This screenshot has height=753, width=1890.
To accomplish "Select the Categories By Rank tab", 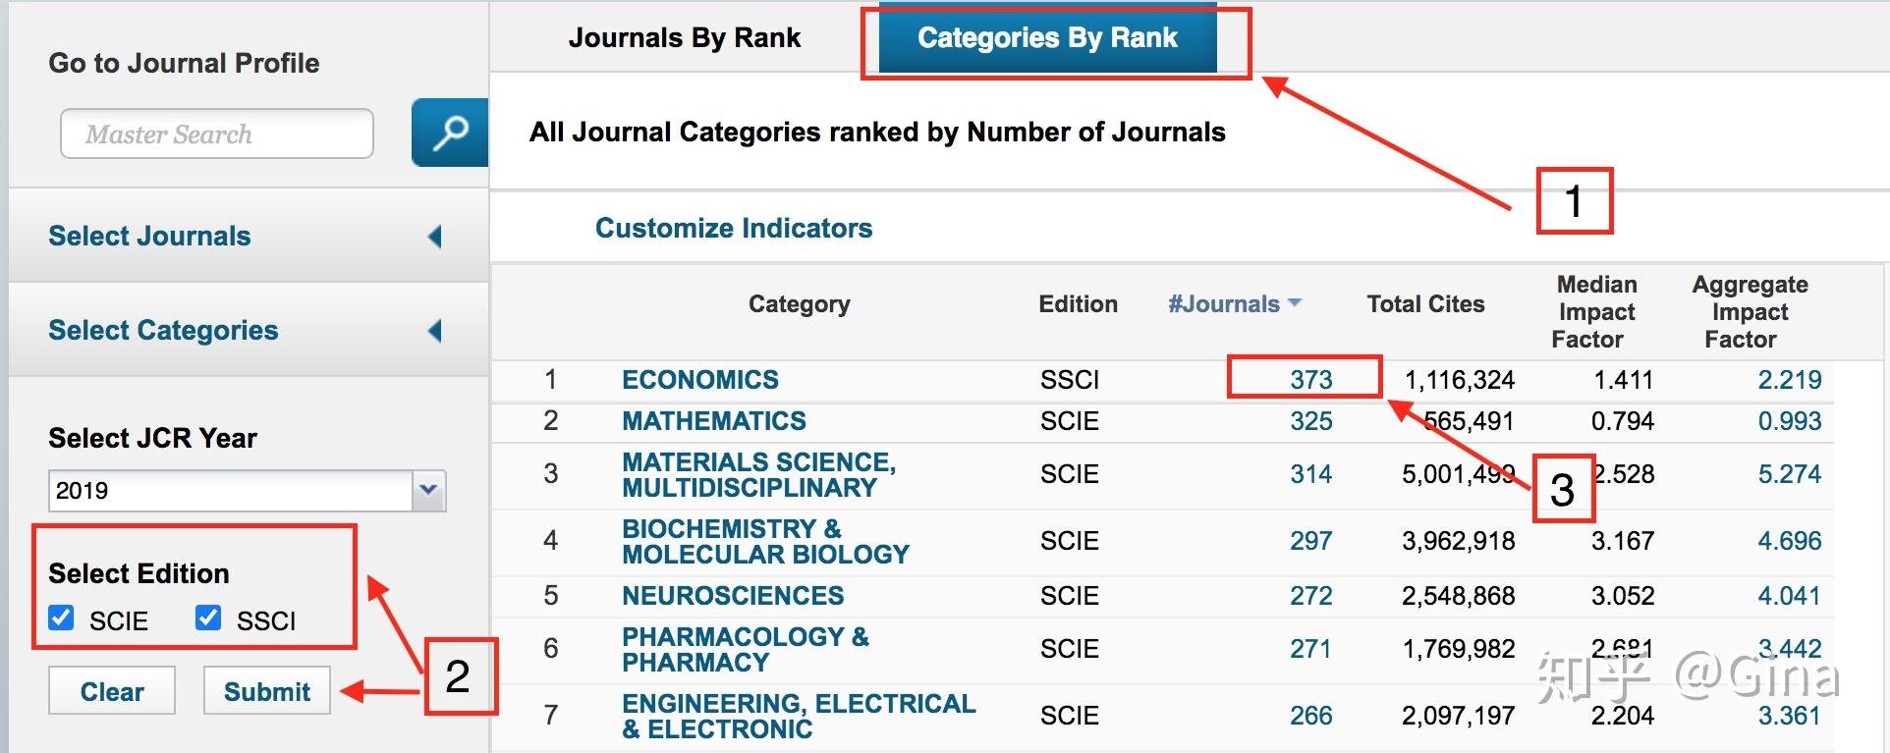I will (x=1047, y=38).
